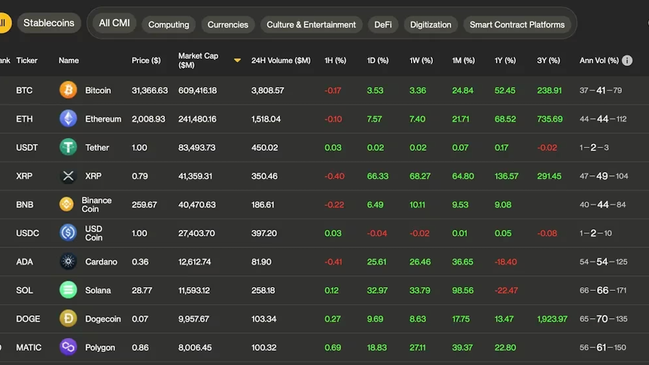Screen dimensions: 649x365
Task: Click the Dogecoin logo icon
Action: [x=68, y=318]
